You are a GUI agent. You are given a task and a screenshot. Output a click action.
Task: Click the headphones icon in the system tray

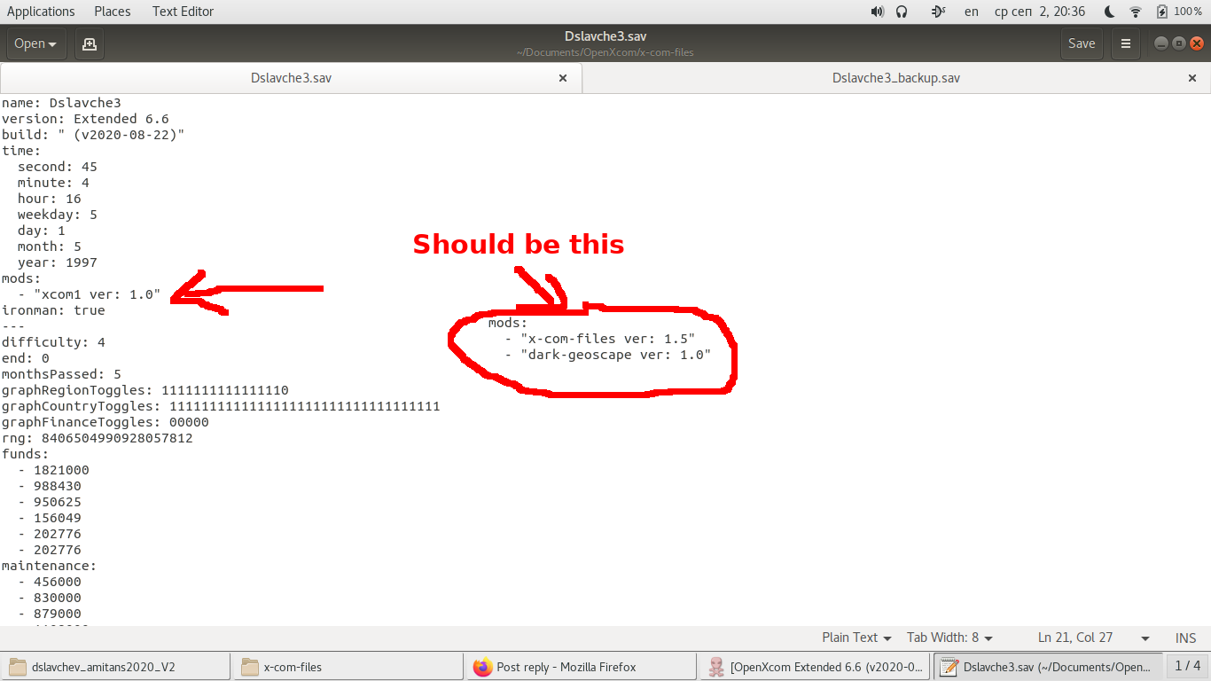(x=902, y=12)
